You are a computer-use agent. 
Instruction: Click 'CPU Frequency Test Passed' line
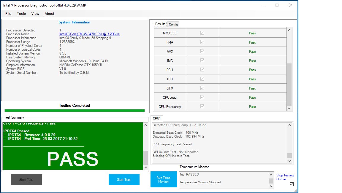[172, 144]
